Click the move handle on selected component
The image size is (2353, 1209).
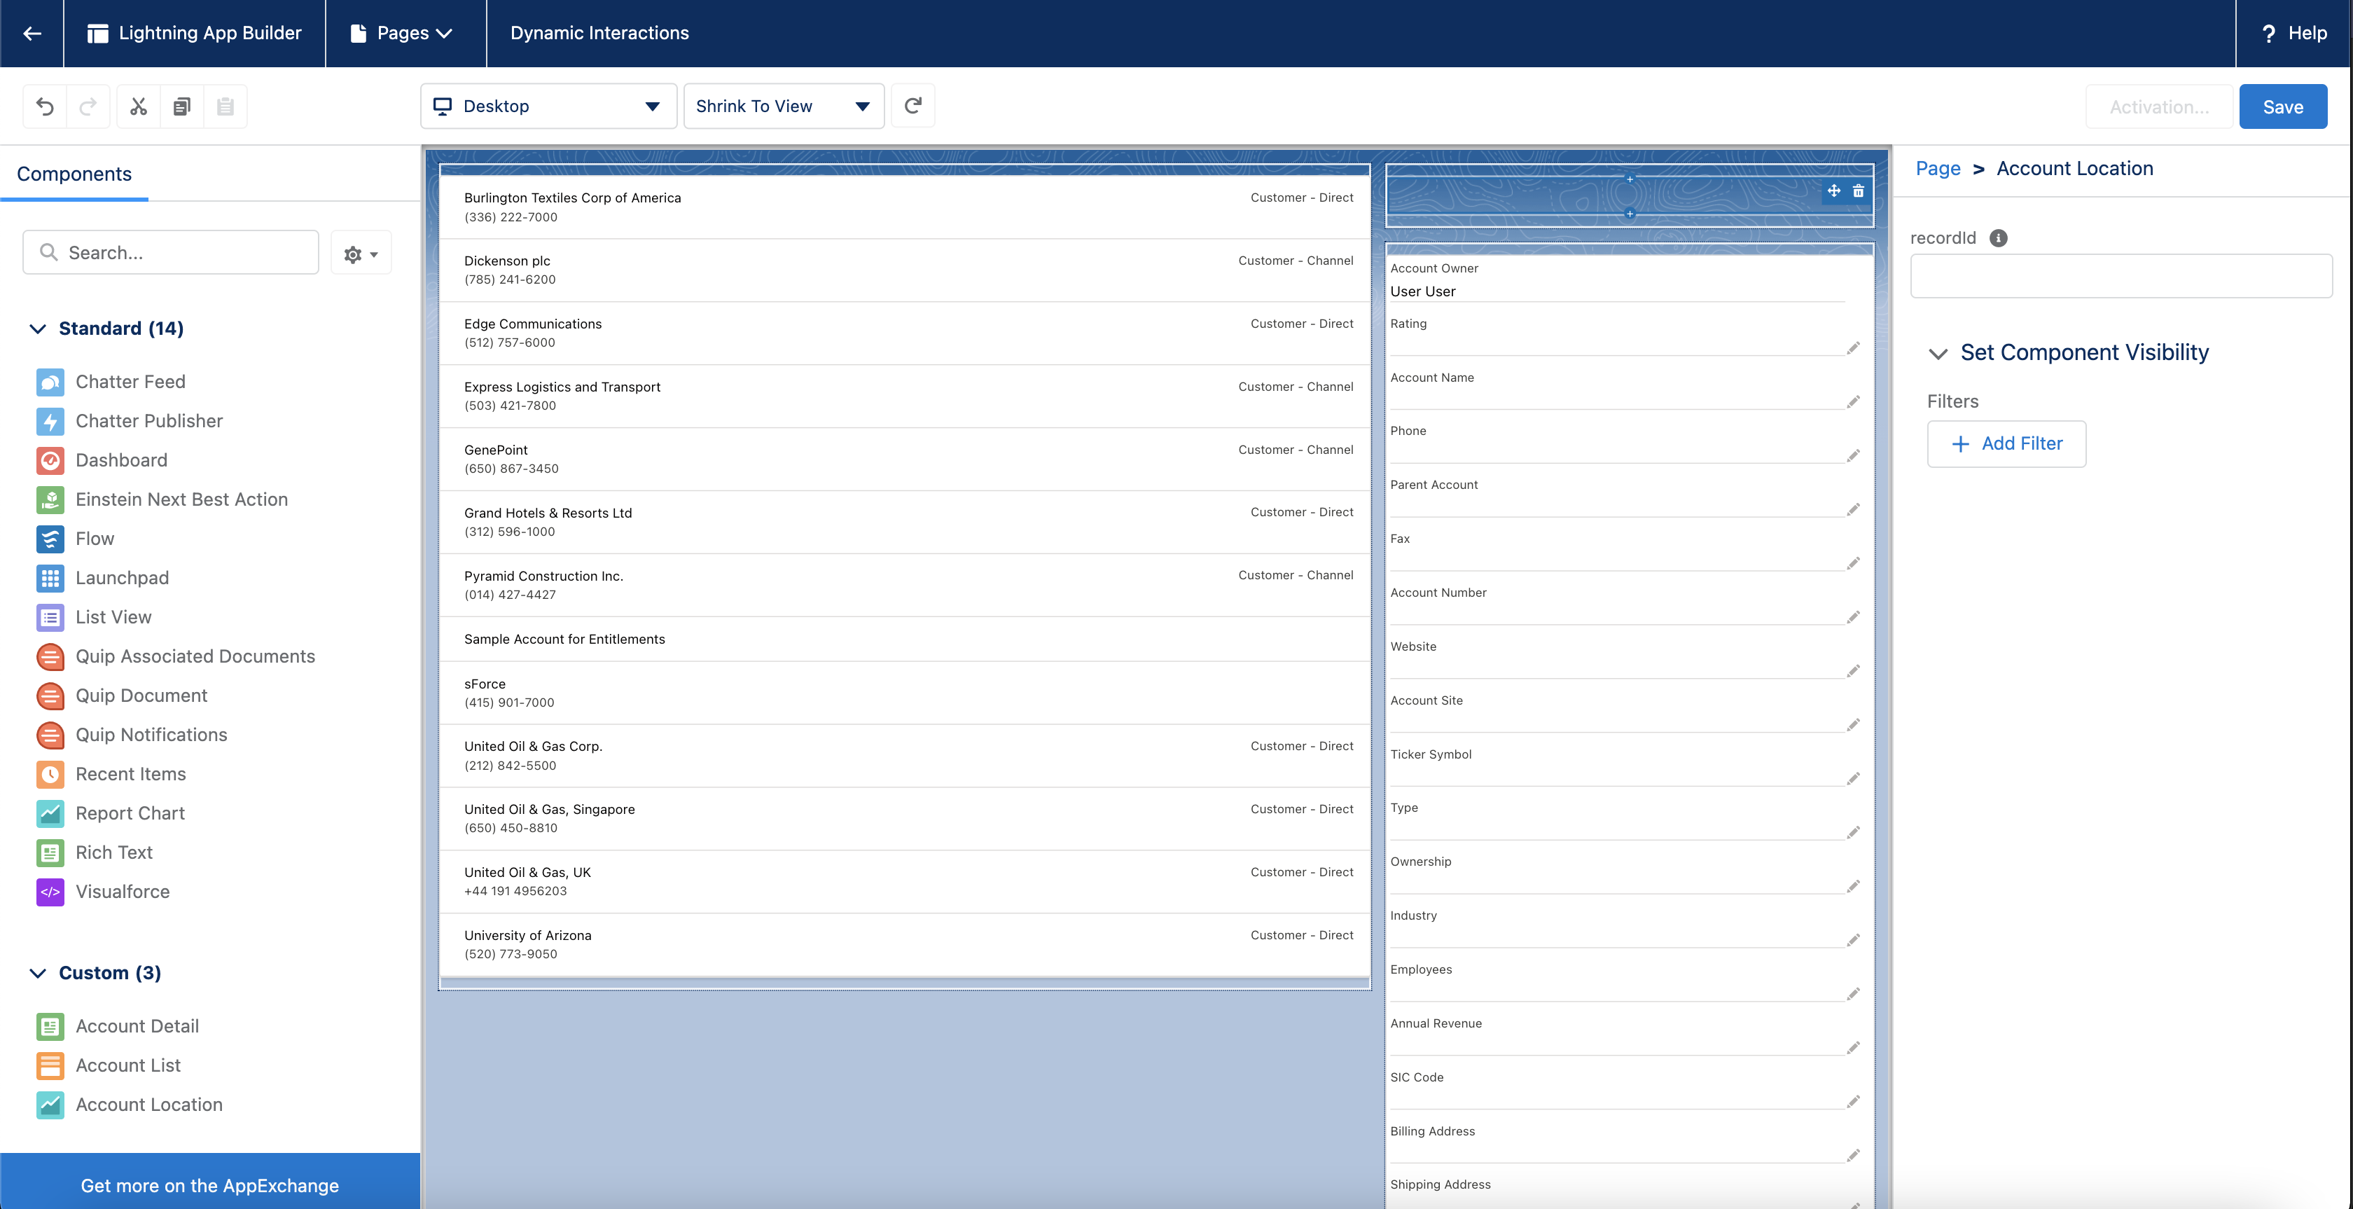coord(1833,191)
